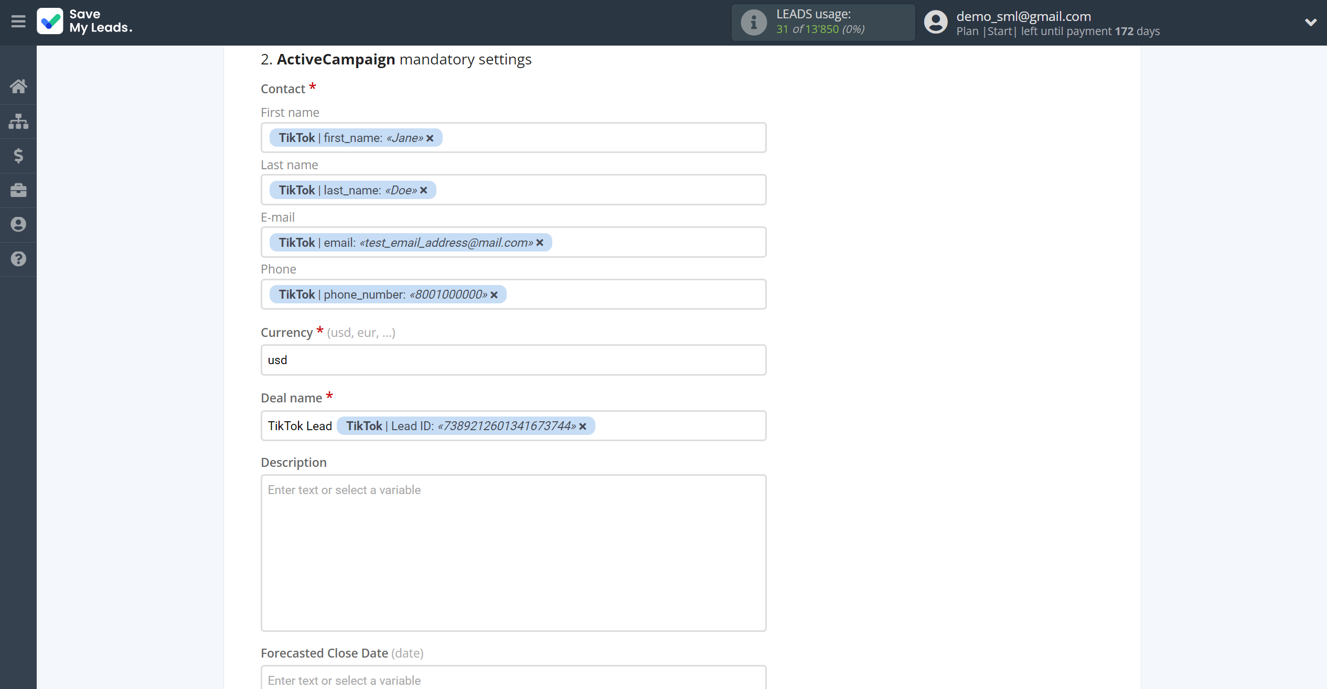Click the user avatar icon
Screen dimensions: 1327x689
pyautogui.click(x=936, y=23)
